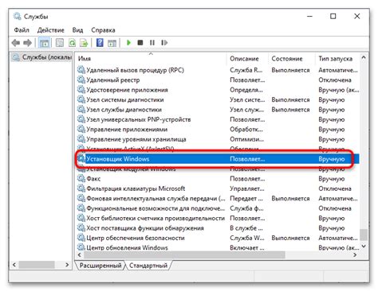Screen dimensions: 378x291
Task: Click the tree pane scroll-right arrow
Action: coord(67,265)
